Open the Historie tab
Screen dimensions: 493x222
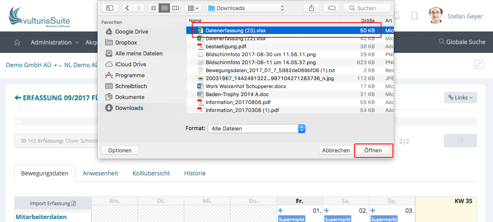click(x=195, y=173)
